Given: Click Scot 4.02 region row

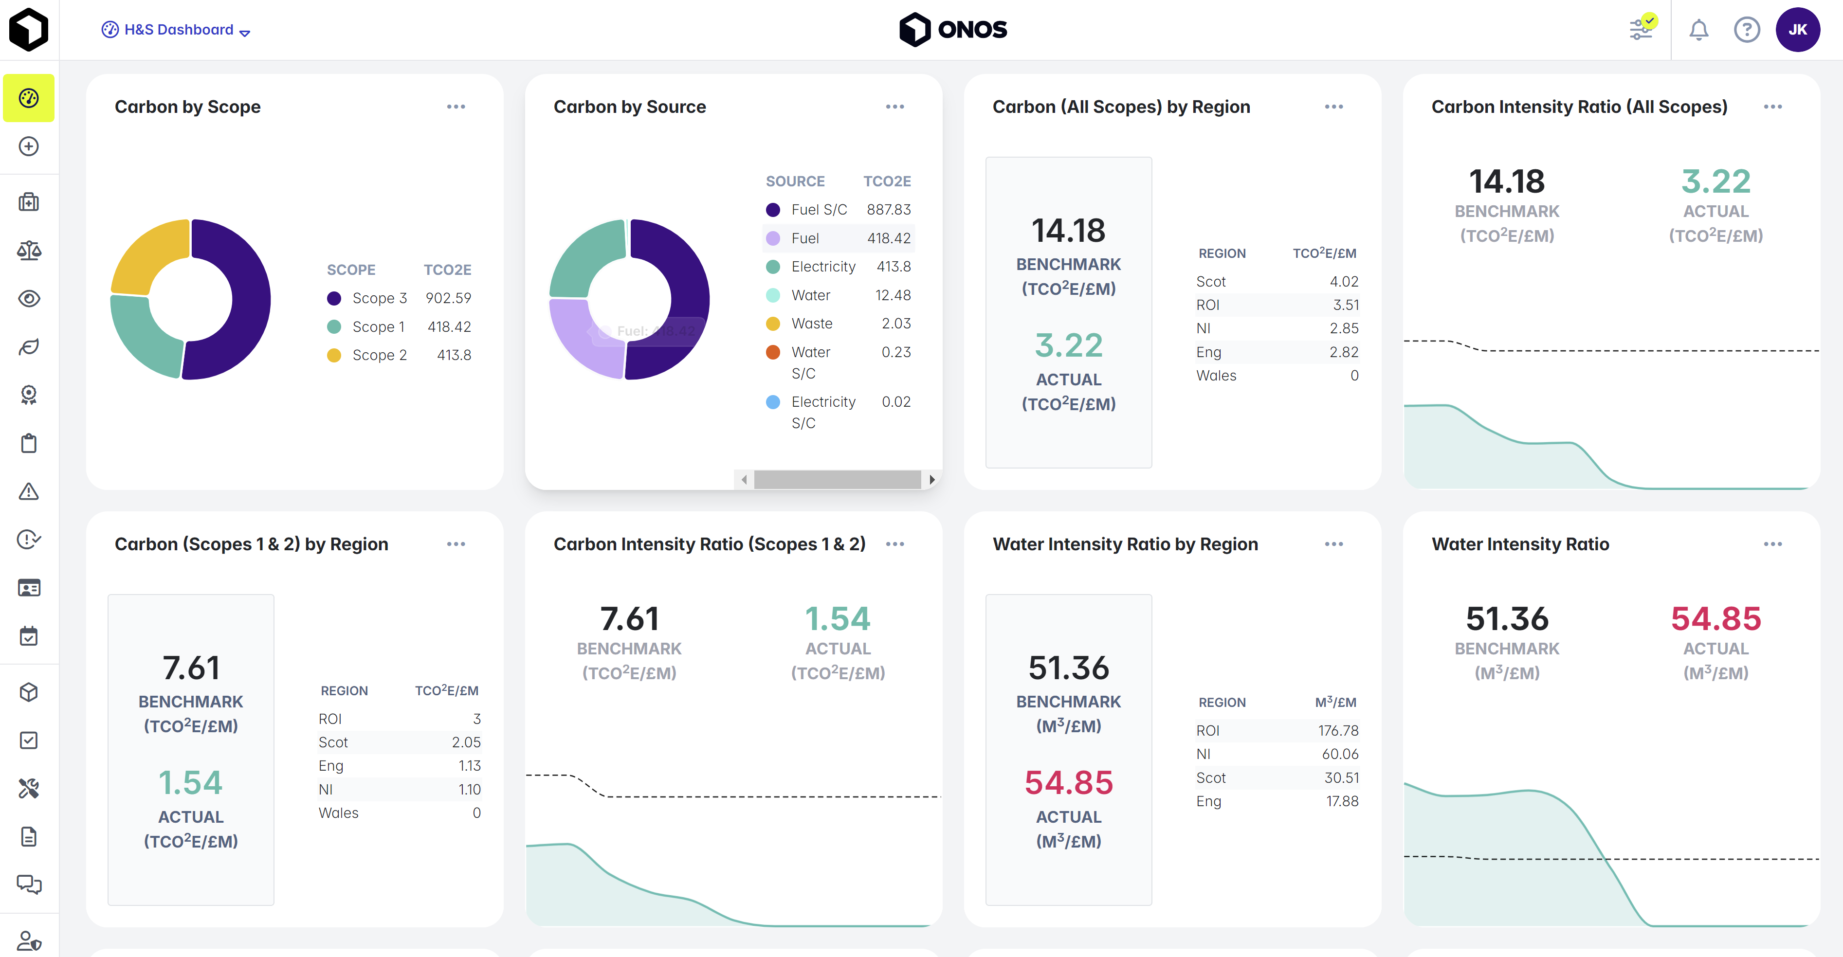Looking at the screenshot, I should 1277,282.
